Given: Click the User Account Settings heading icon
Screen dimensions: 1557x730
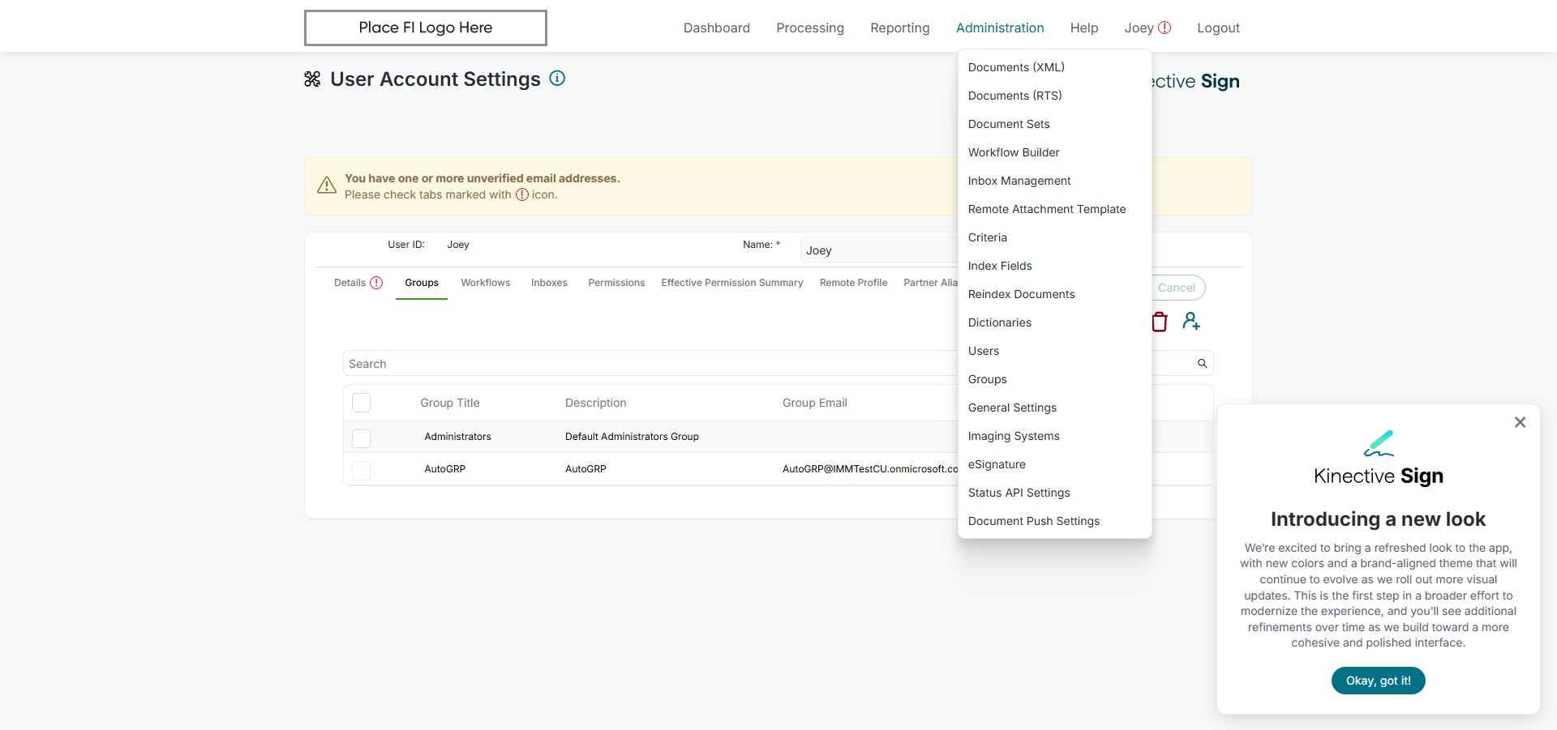Looking at the screenshot, I should tap(312, 79).
